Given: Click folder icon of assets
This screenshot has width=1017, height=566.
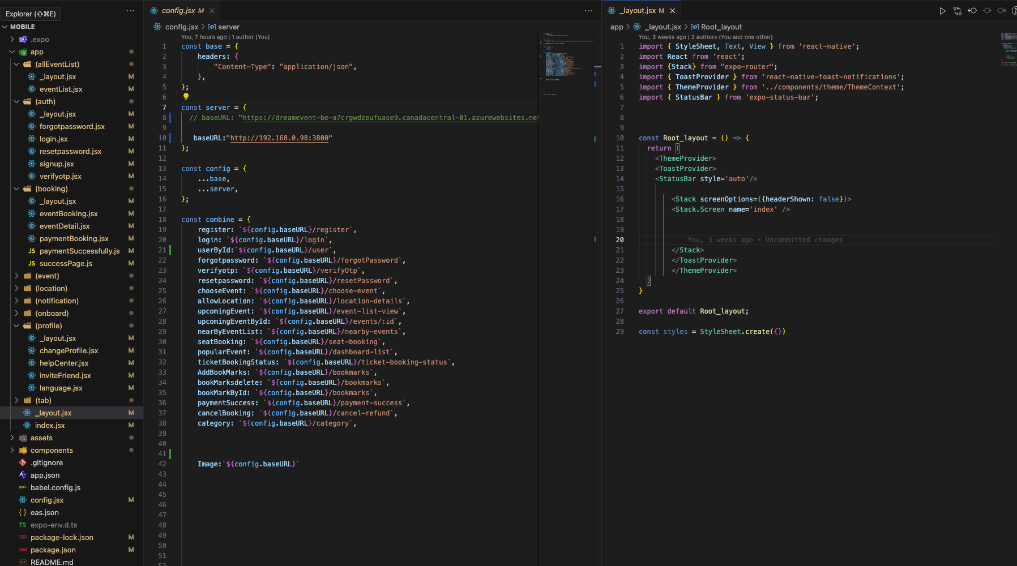Looking at the screenshot, I should click(x=23, y=438).
